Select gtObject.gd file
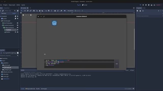Image resolution: width=163 pixels, height=91 pixels. 7,70
